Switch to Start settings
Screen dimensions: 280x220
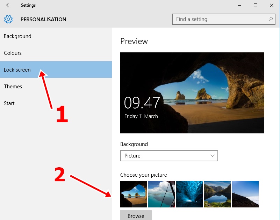[x=9, y=103]
